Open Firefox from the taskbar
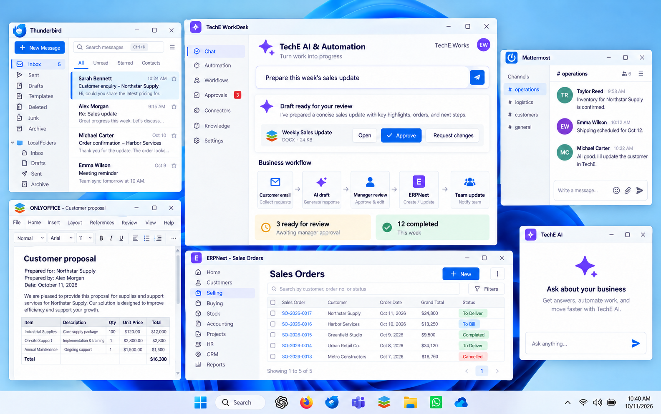 pyautogui.click(x=306, y=402)
